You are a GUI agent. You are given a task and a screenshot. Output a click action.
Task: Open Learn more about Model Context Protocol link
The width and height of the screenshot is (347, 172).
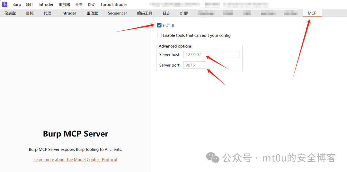75,159
